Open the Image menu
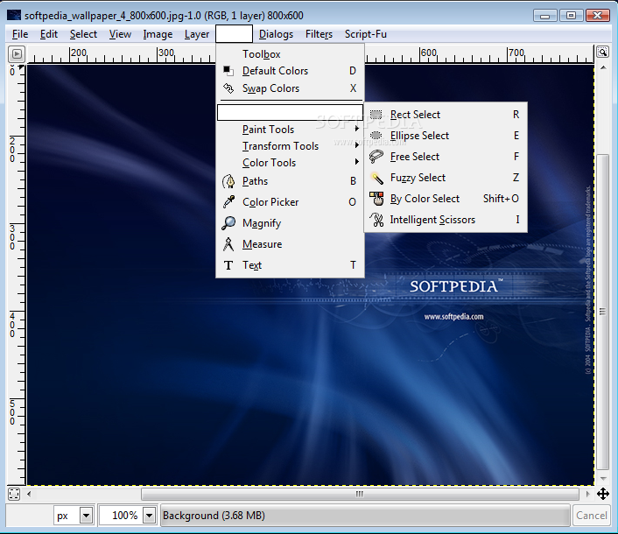The height and width of the screenshot is (534, 618). coord(158,34)
